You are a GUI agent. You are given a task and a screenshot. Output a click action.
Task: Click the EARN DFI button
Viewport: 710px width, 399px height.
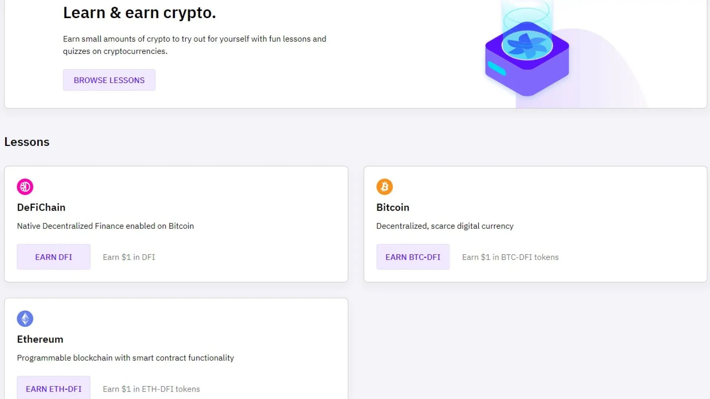pos(53,257)
